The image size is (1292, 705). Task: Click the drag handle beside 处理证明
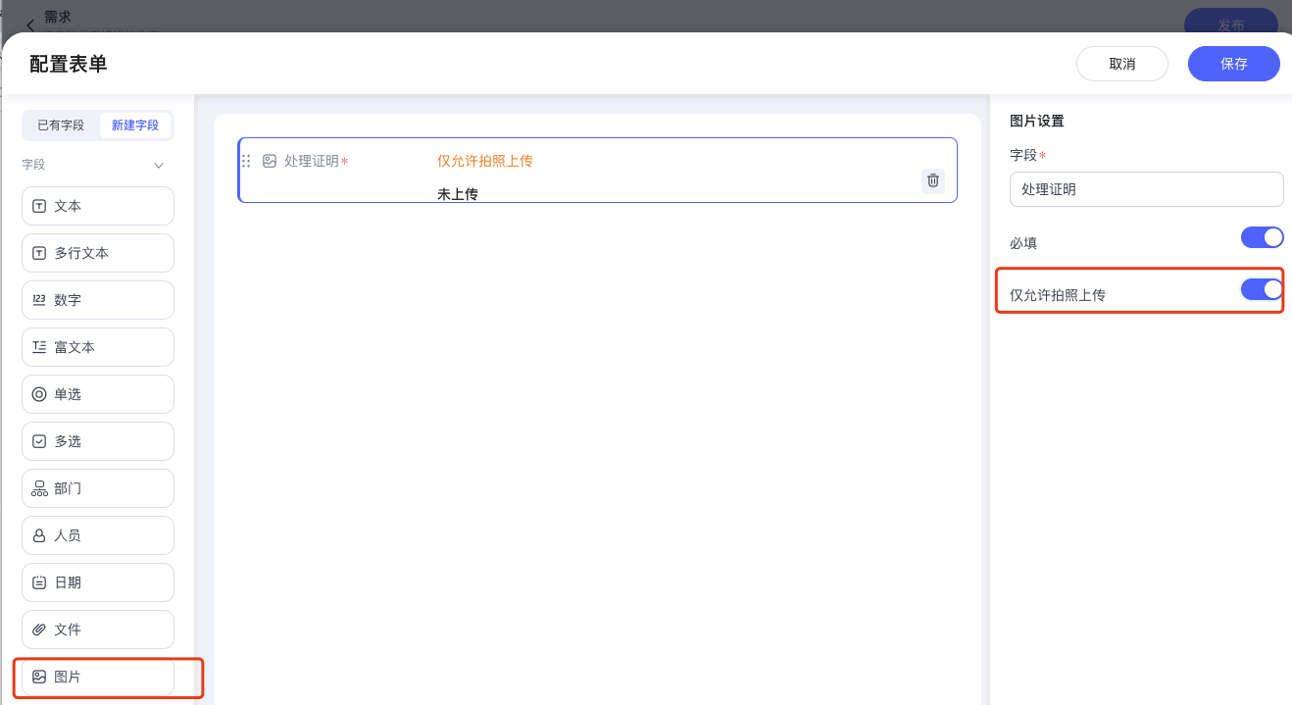tap(246, 161)
